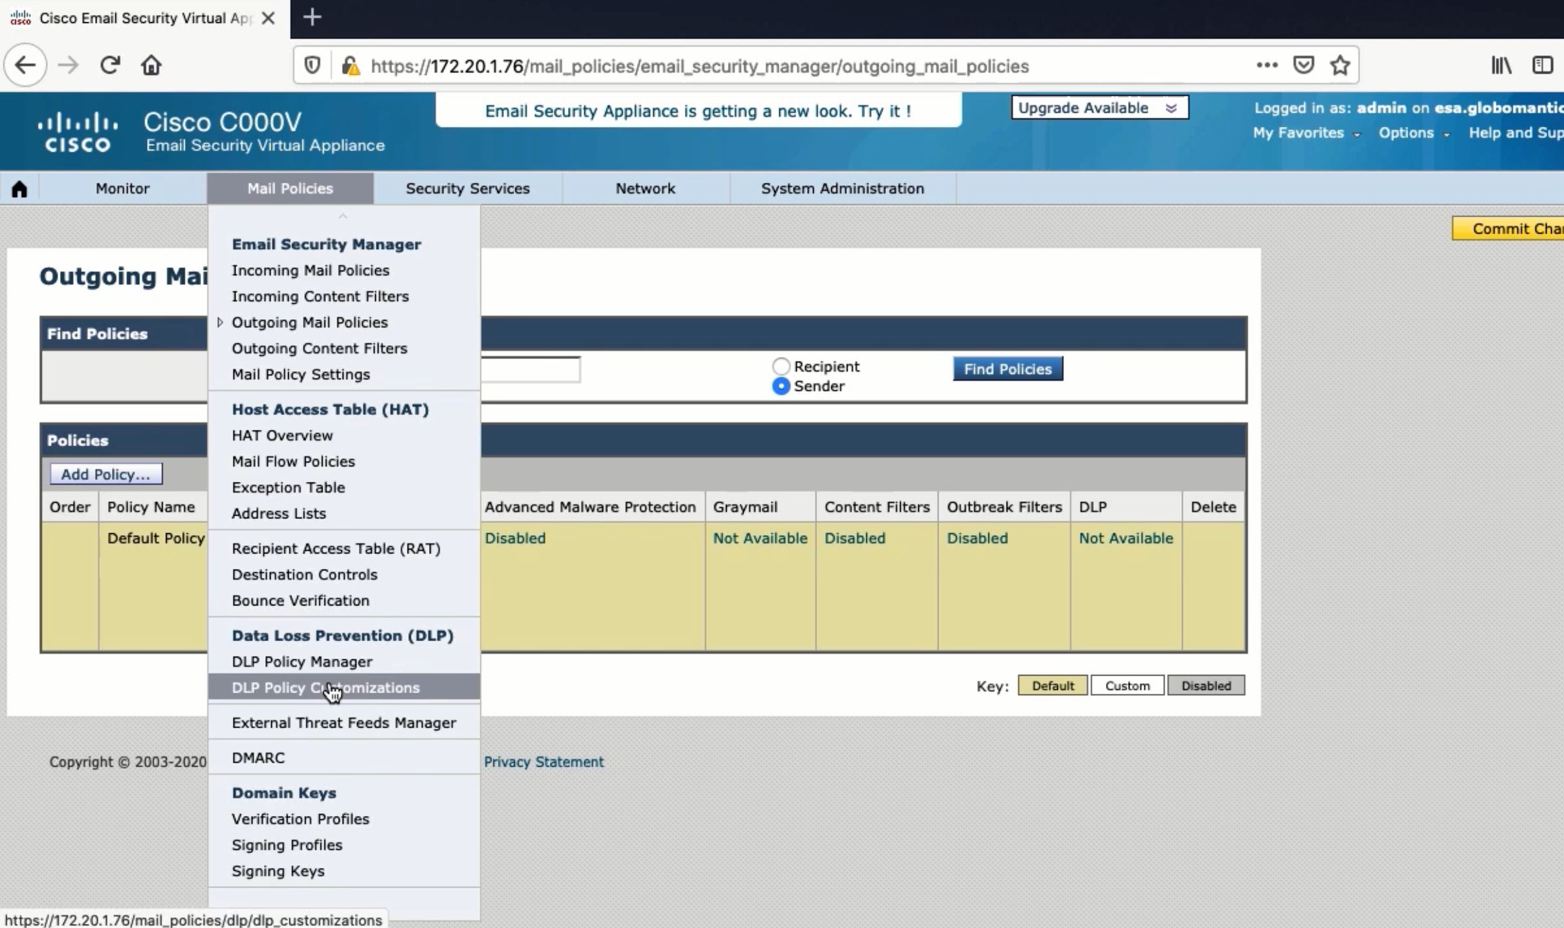Go to the appliance home icon
The height and width of the screenshot is (928, 1564).
click(20, 188)
